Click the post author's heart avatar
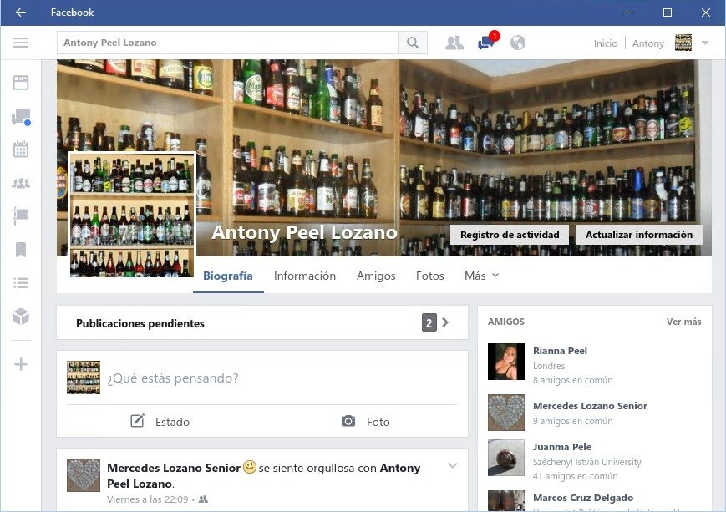726x512 pixels. [84, 475]
